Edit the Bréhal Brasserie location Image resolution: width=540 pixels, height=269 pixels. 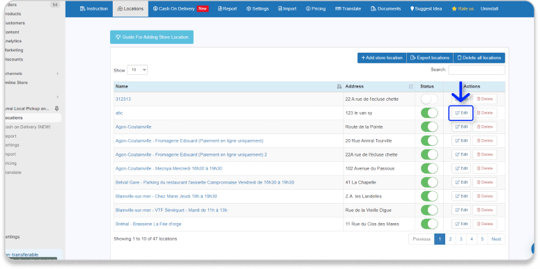click(x=461, y=224)
